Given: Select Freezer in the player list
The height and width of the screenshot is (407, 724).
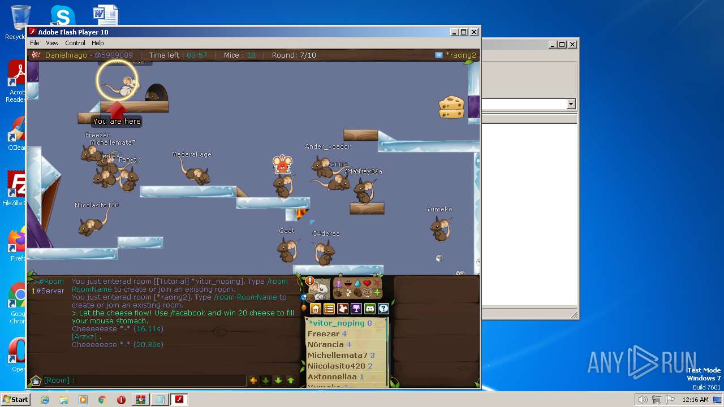Looking at the screenshot, I should coord(327,334).
